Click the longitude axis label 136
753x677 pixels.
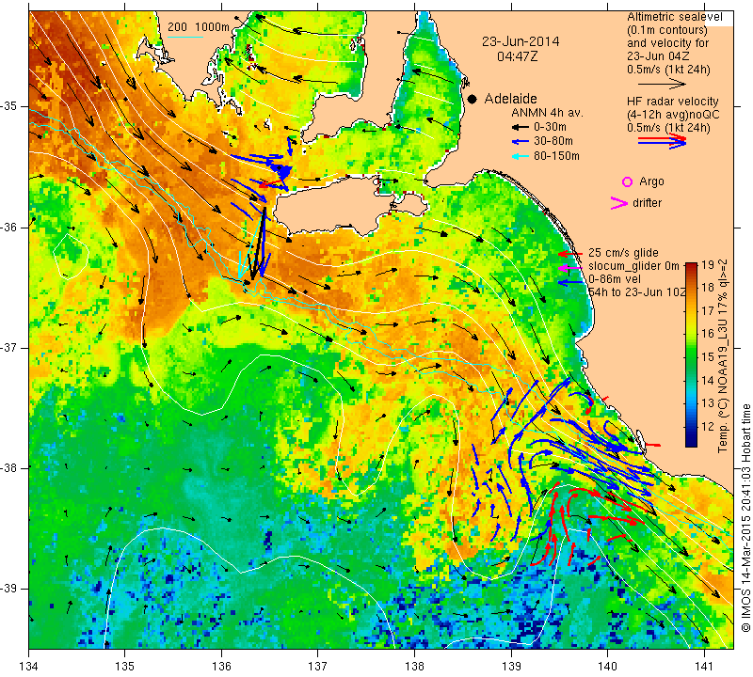click(x=222, y=667)
